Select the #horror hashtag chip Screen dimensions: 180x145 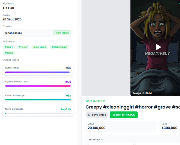(x=23, y=47)
